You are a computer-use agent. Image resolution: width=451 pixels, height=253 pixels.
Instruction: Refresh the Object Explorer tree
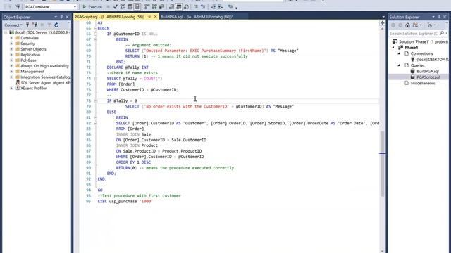56,25
